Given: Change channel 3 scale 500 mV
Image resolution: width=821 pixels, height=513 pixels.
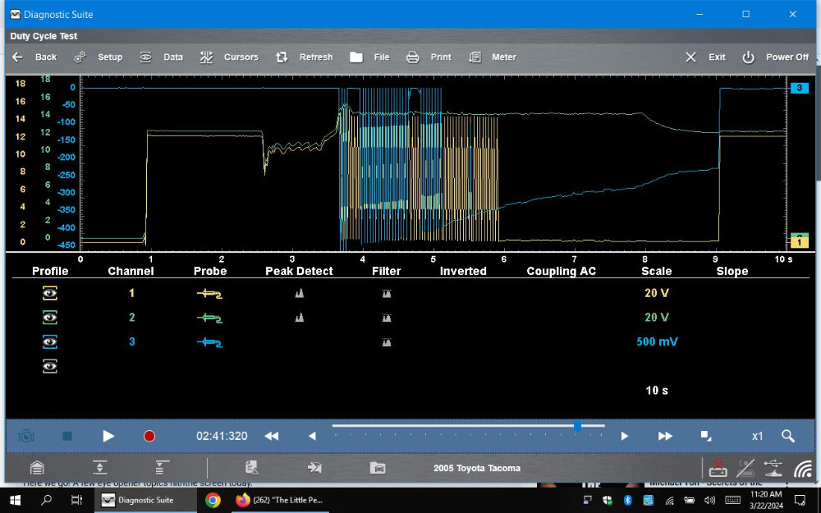Looking at the screenshot, I should [x=657, y=341].
